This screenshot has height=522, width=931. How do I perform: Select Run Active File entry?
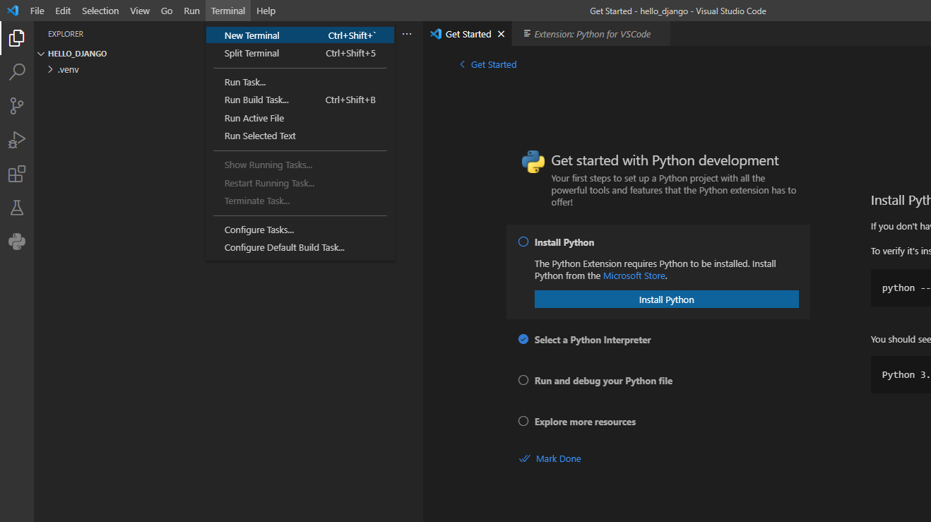(x=300, y=118)
